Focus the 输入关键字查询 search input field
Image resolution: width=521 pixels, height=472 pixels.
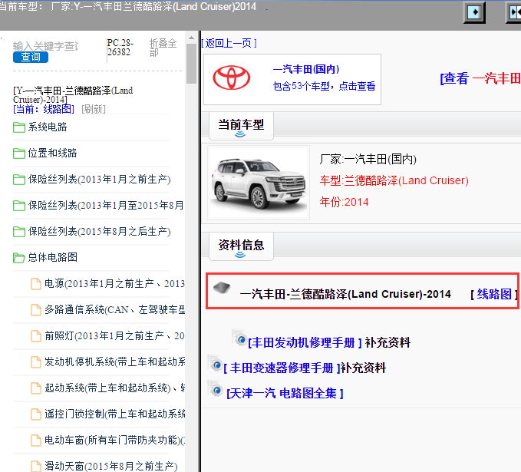pos(45,46)
